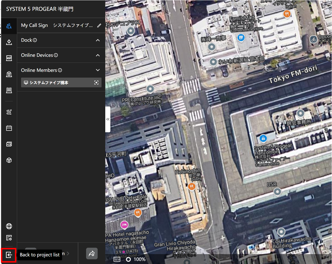This screenshot has height=264, width=332.
Task: Click the My Call Sign label
Action: tap(34, 25)
